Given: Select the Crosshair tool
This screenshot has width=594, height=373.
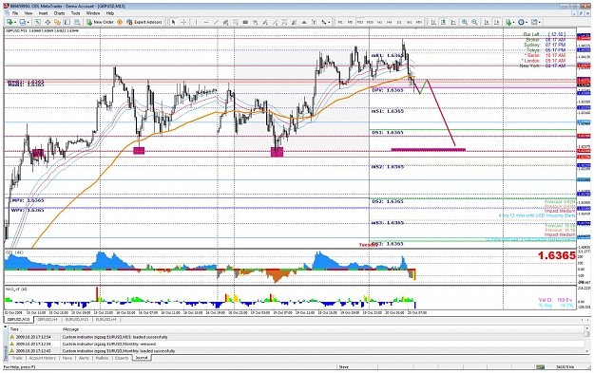Looking at the screenshot, I should pyautogui.click(x=183, y=22).
